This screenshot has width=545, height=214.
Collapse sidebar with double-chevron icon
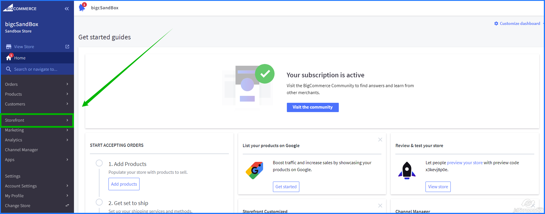point(67,9)
